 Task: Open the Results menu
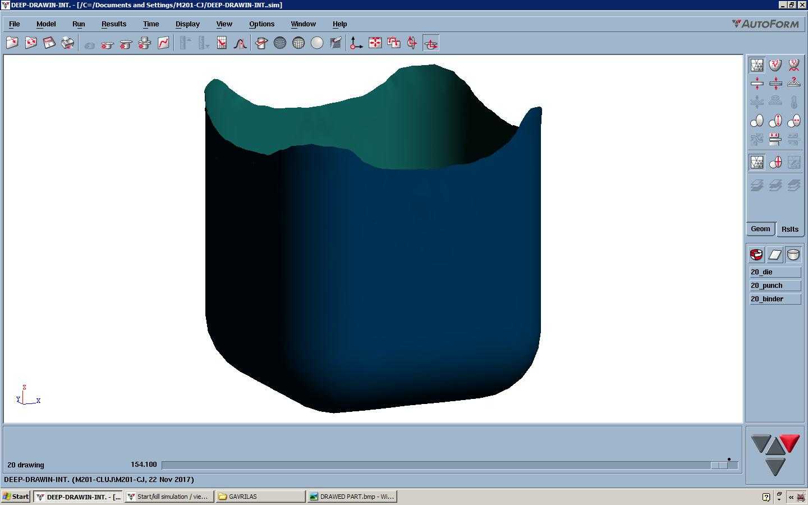point(114,24)
